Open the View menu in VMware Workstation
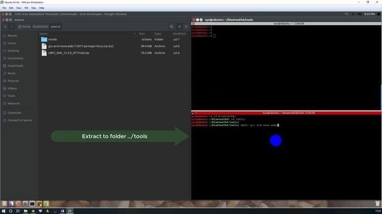382x214 pixels. point(19,8)
